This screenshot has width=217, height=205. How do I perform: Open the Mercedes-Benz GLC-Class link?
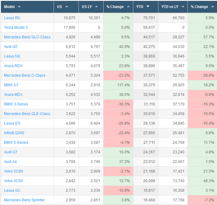(x=27, y=37)
